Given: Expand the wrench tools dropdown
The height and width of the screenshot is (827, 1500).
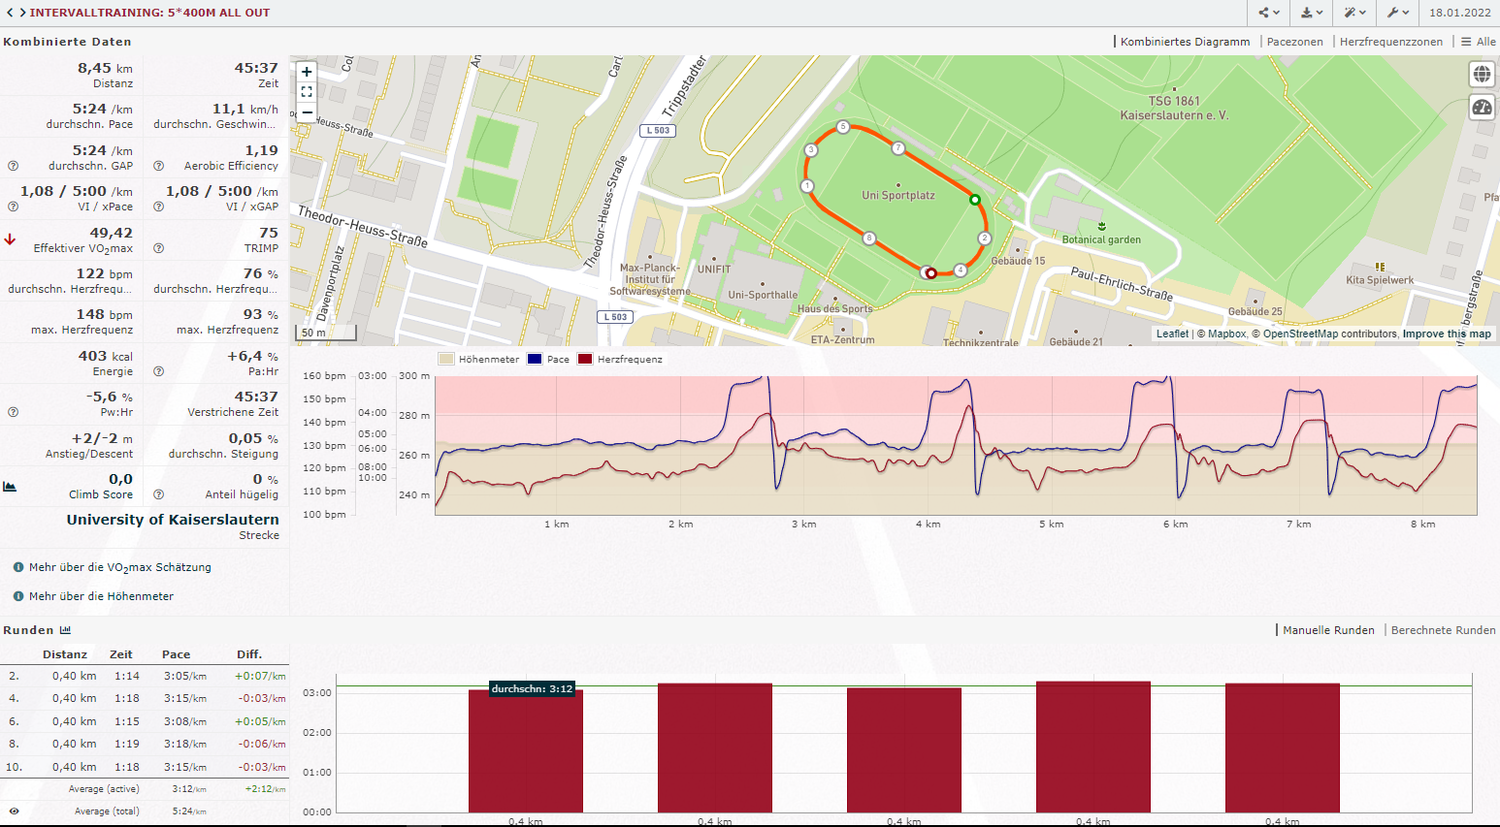Looking at the screenshot, I should tap(1397, 13).
